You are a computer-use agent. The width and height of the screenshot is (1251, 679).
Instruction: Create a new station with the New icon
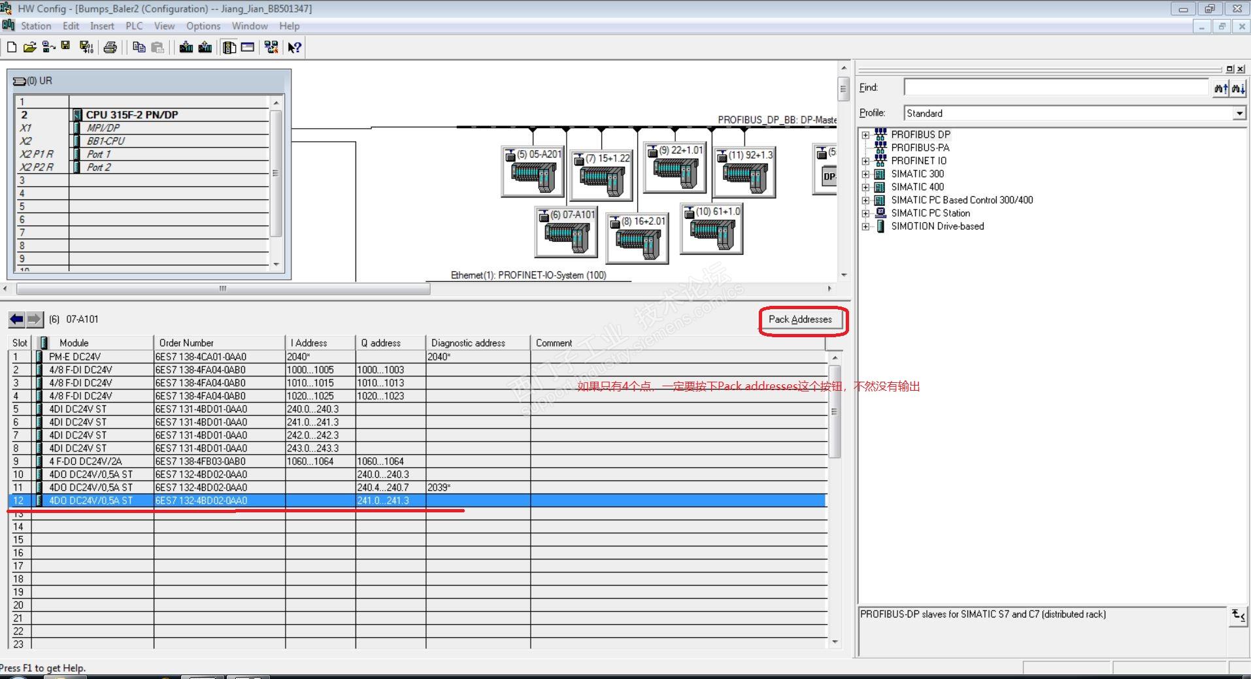pos(12,47)
